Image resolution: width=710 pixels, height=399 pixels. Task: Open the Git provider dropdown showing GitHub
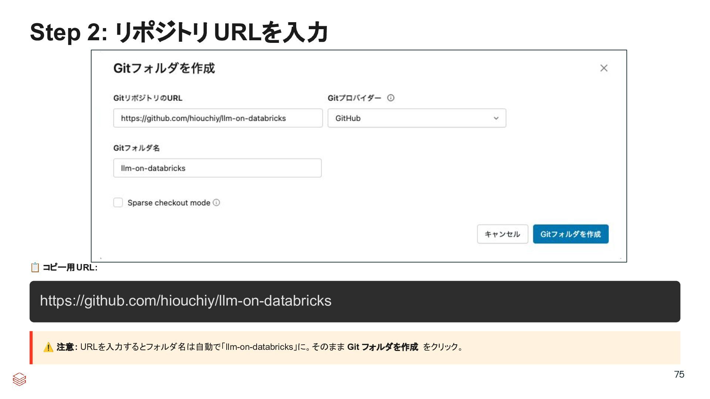point(416,118)
